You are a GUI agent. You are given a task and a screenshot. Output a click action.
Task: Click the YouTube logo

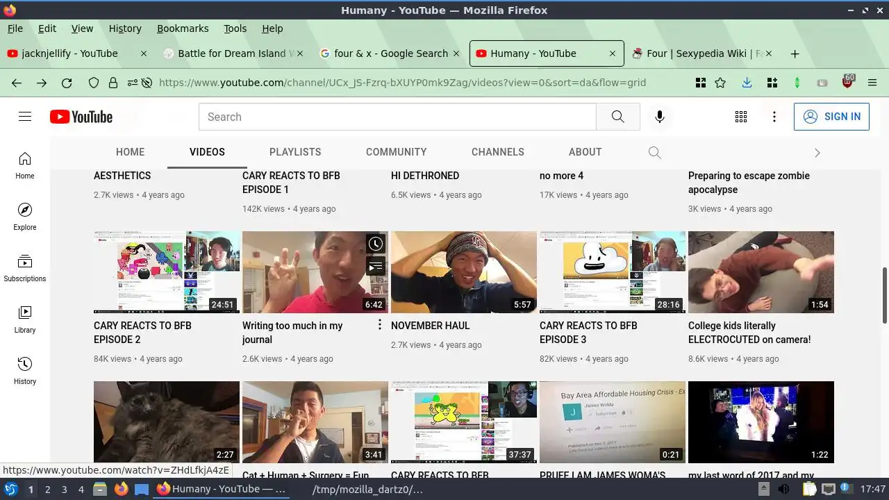[x=81, y=117]
